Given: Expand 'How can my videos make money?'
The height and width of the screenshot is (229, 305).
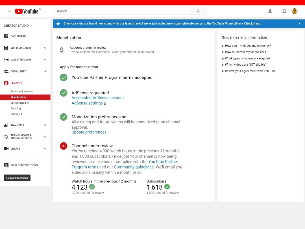Looking at the screenshot, I should (x=246, y=46).
